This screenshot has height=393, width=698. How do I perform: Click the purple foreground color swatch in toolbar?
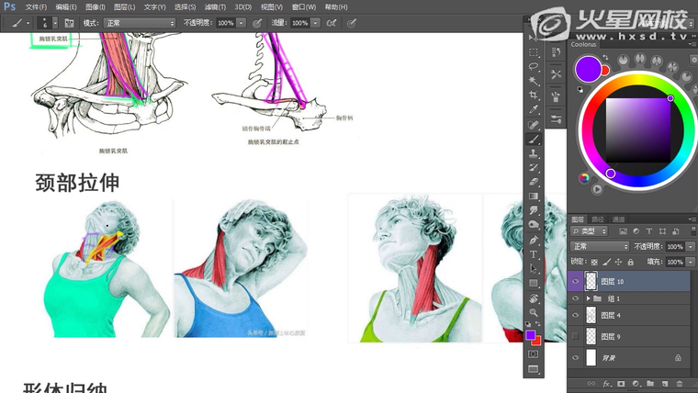point(531,336)
